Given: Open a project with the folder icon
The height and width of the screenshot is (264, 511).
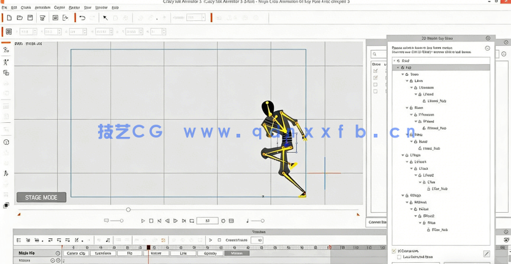Looking at the screenshot, I should coord(20,18).
